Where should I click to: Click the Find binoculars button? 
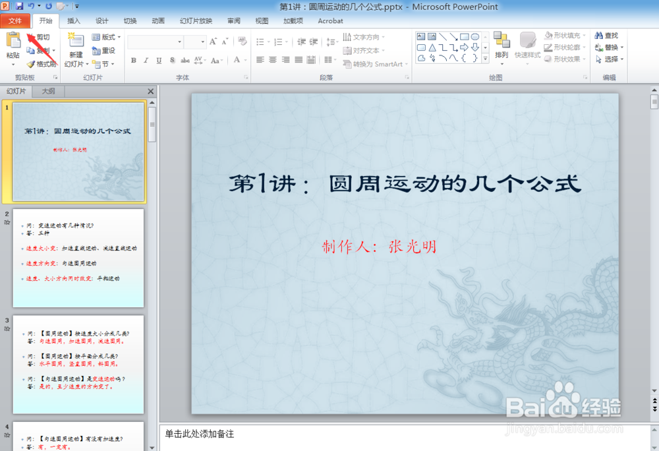tap(606, 36)
